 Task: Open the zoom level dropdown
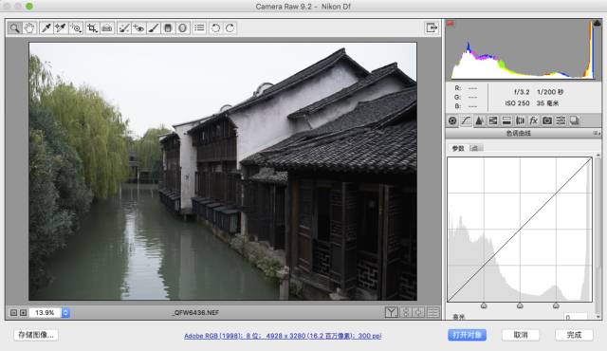pos(65,312)
